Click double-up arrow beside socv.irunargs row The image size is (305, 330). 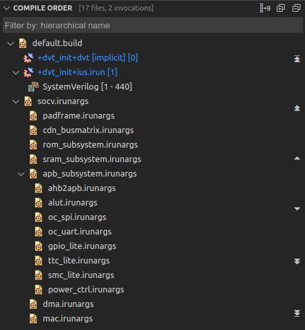297,108
